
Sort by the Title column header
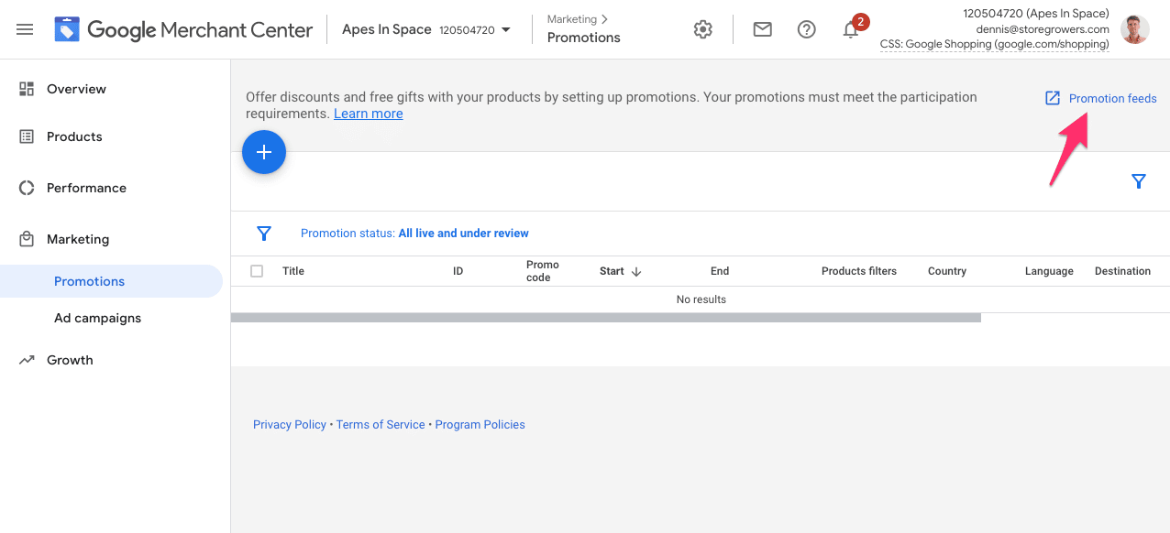pyautogui.click(x=293, y=271)
